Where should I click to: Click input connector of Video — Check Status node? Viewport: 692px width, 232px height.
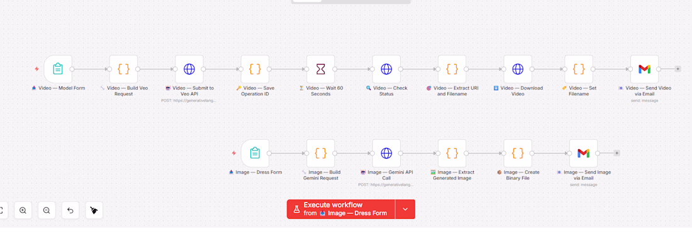[372, 69]
